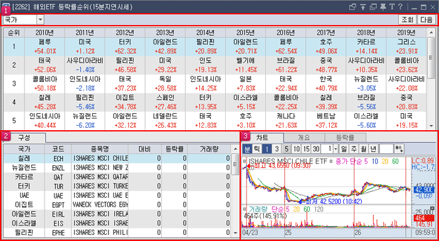
Task: Select the 5 minute interval button
Action: pyautogui.click(x=286, y=149)
